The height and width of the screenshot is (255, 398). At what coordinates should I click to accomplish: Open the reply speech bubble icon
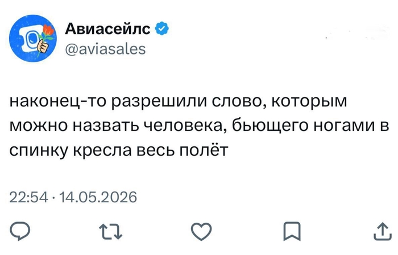[x=20, y=231]
